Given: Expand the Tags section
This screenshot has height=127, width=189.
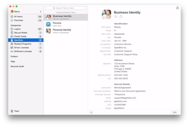Looking at the screenshot, I should pyautogui.click(x=13, y=61).
